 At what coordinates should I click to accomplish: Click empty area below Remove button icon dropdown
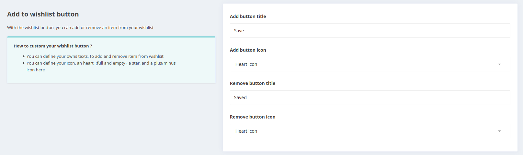coord(370,145)
